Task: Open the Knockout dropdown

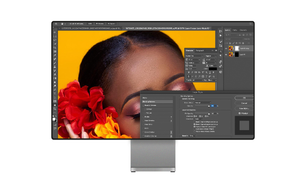Action: [198, 119]
